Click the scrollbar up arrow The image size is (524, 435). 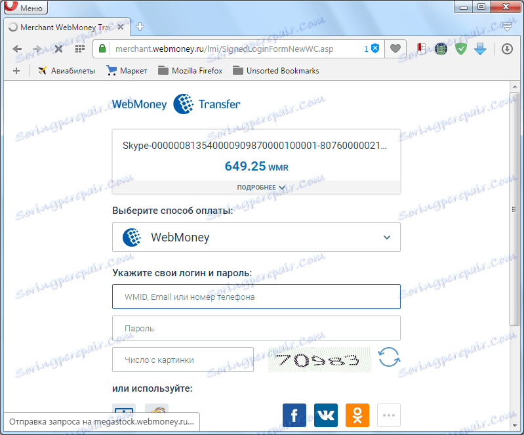click(514, 86)
